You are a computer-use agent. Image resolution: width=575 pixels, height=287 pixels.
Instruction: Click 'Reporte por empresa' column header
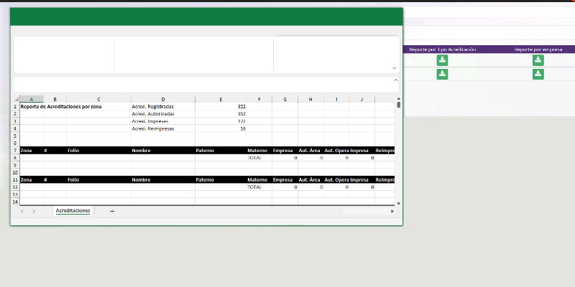point(538,50)
